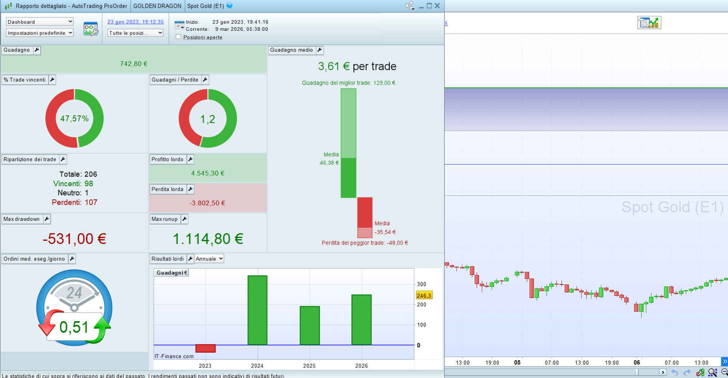Image resolution: width=728 pixels, height=378 pixels.
Task: Click the chart horizontal scrollbar right arrow
Action: (x=663, y=372)
